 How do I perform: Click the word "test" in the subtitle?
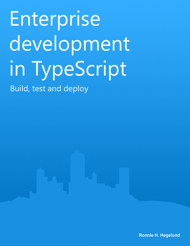39,89
